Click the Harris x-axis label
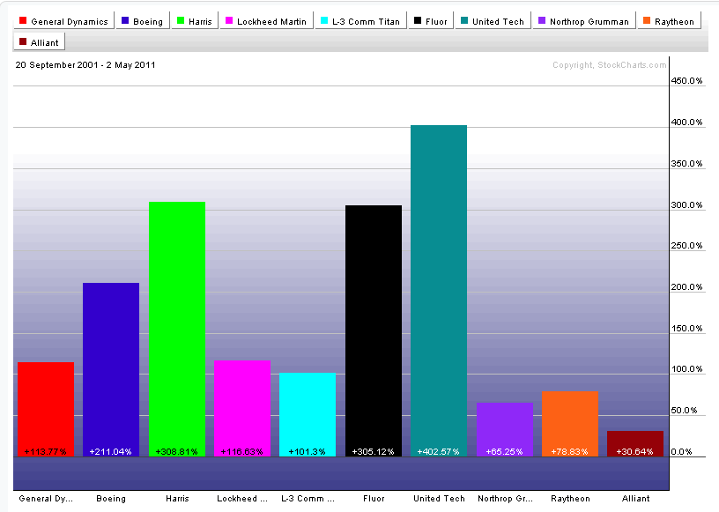This screenshot has width=719, height=512. 177,499
